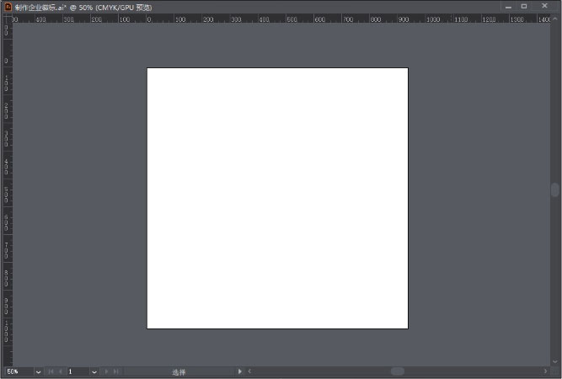
Task: Expand the status bar options arrow
Action: click(240, 371)
